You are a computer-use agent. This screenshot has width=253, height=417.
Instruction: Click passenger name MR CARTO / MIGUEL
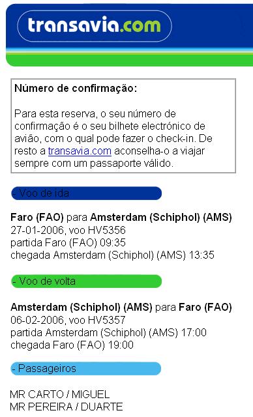tap(60, 394)
